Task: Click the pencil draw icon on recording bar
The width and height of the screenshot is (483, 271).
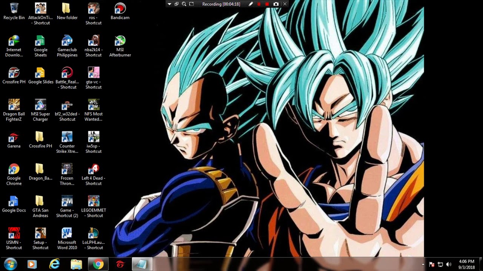Action: [x=251, y=4]
